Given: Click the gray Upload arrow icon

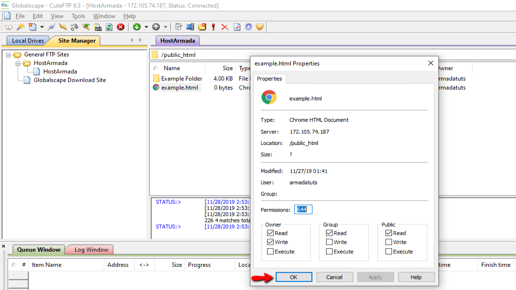Looking at the screenshot, I should [156, 27].
